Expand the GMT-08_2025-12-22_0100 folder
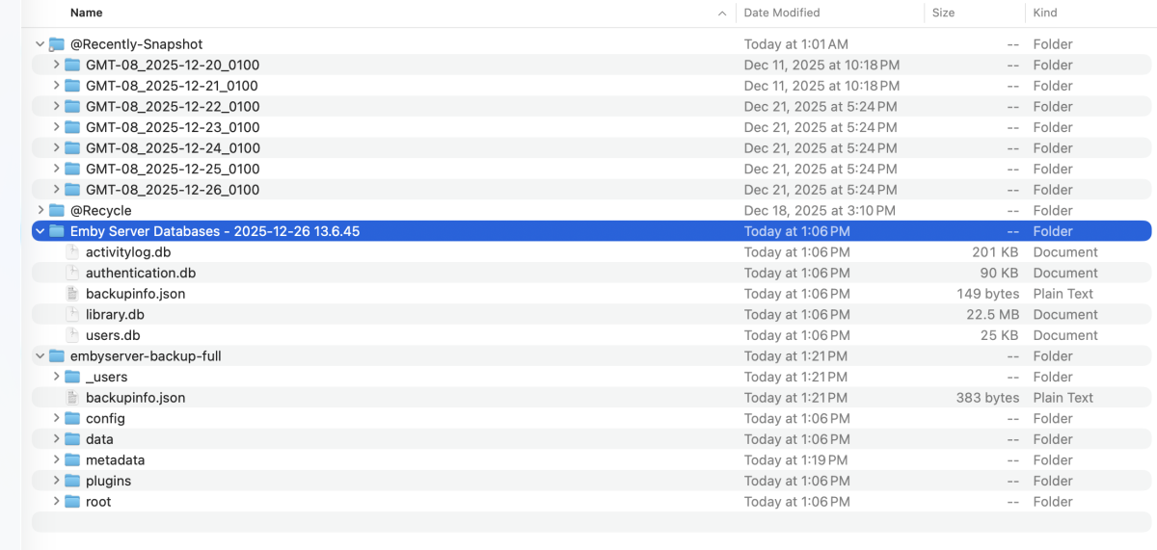 57,106
